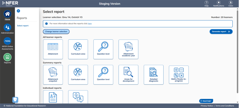239x108 pixels.
Task: Close the Reports side panel
Action: (18, 11)
